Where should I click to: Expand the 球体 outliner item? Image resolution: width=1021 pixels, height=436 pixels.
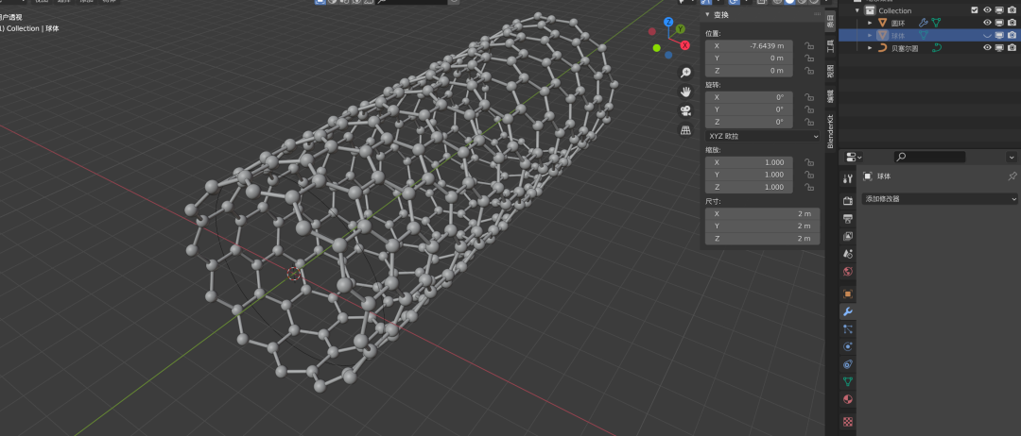pos(870,35)
